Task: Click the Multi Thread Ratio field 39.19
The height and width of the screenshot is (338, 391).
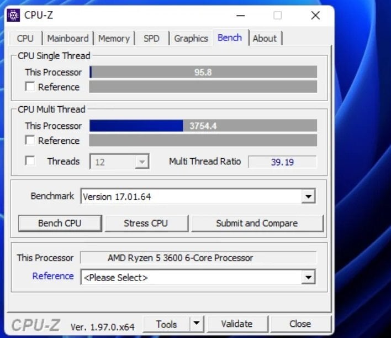Action: point(282,162)
